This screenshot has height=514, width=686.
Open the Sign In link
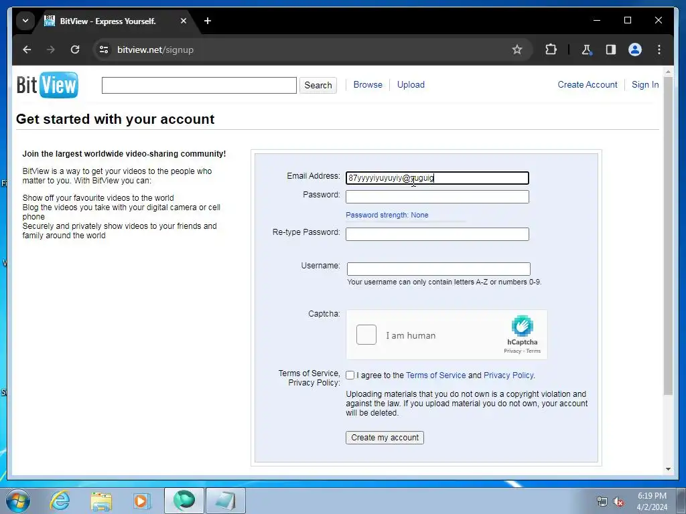click(645, 85)
